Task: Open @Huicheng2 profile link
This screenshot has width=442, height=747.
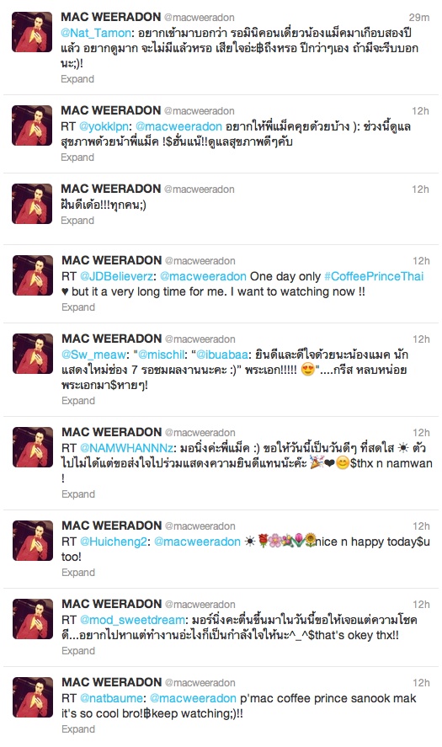Action: 114,542
